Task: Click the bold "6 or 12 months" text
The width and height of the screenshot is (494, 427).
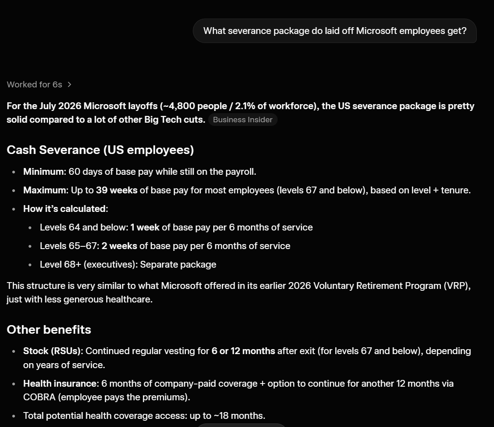Action: 243,351
